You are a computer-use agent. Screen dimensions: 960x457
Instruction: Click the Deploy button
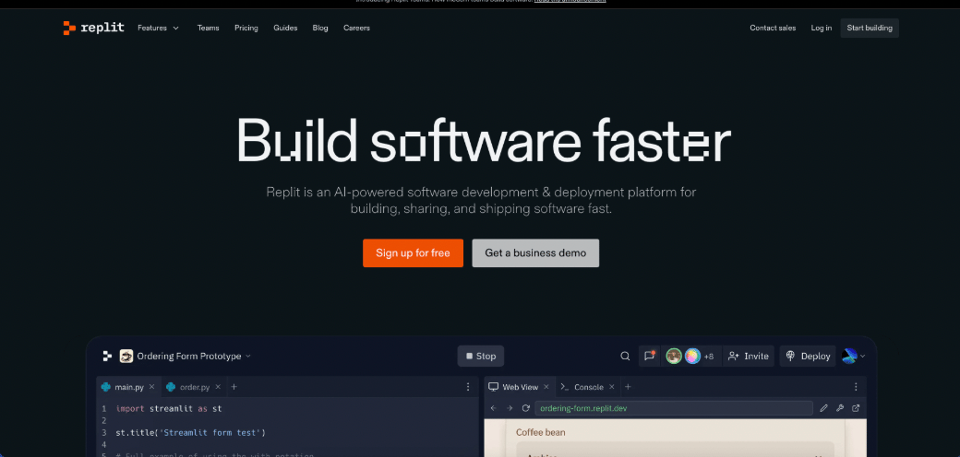(x=808, y=357)
